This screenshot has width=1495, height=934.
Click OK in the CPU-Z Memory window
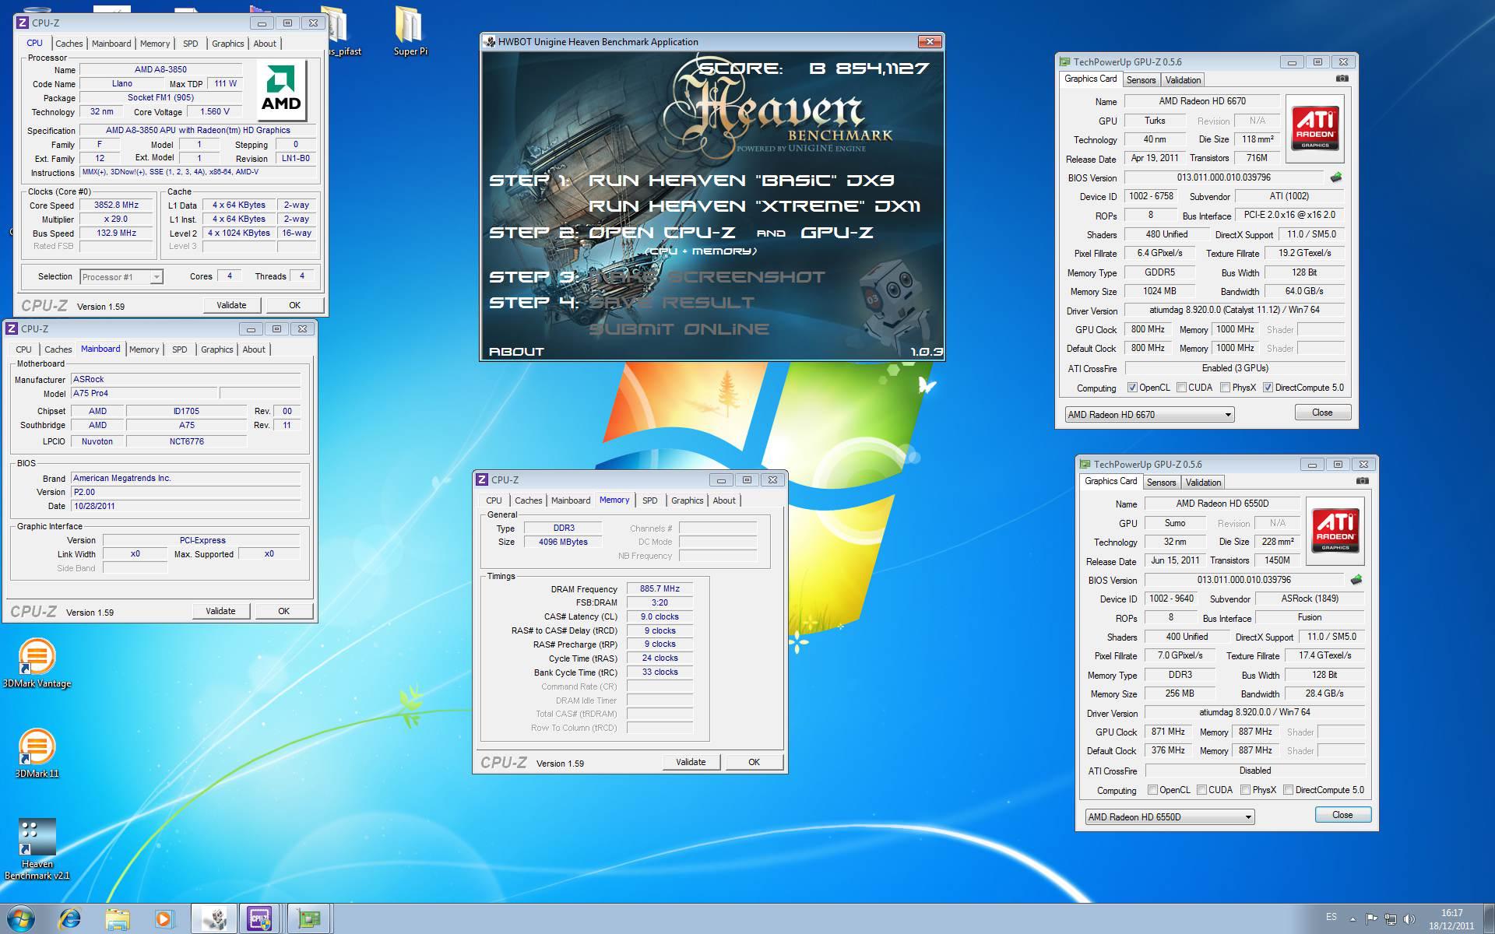coord(754,762)
